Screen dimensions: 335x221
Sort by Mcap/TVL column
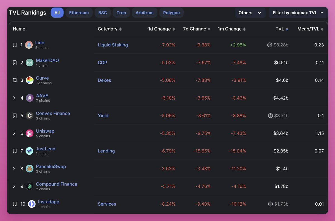point(310,29)
